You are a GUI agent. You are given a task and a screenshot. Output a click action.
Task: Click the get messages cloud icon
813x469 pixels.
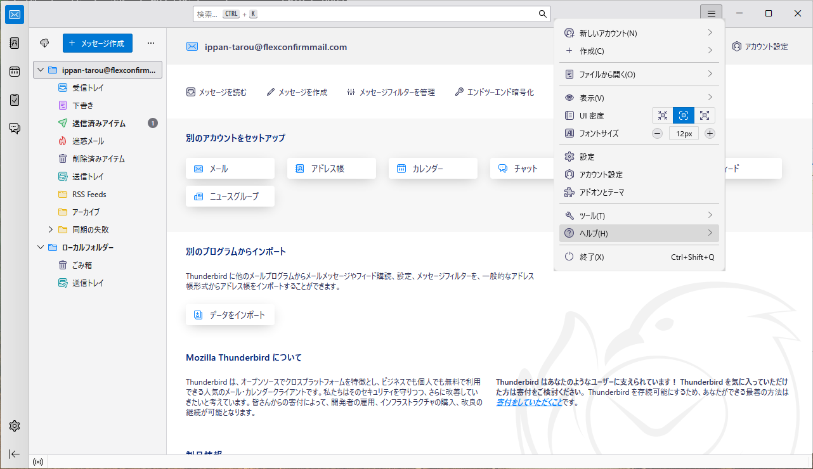(x=44, y=43)
